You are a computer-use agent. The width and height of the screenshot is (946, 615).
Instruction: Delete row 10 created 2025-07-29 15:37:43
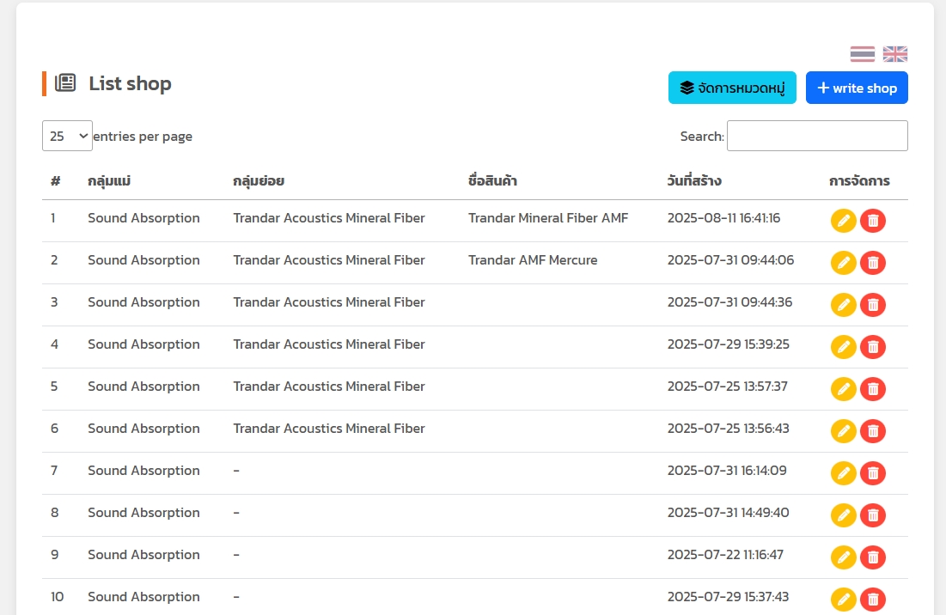point(872,600)
